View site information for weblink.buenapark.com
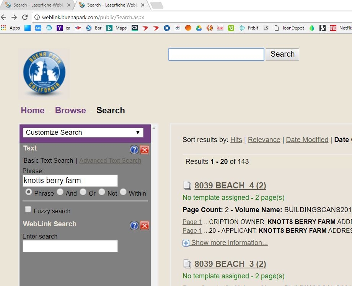Viewport: 352px width, 286px height. click(x=37, y=17)
